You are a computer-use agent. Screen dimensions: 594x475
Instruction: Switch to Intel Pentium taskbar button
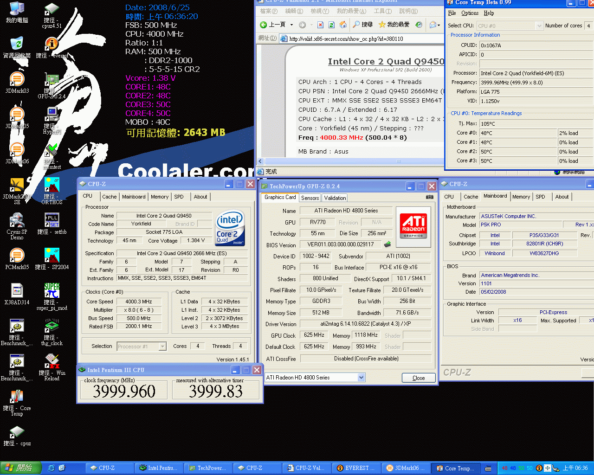coord(159,468)
